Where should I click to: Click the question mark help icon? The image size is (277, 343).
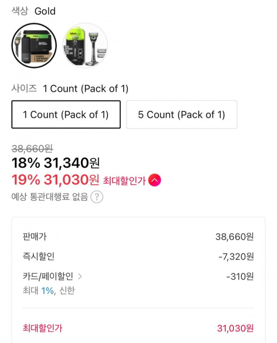[97, 197]
